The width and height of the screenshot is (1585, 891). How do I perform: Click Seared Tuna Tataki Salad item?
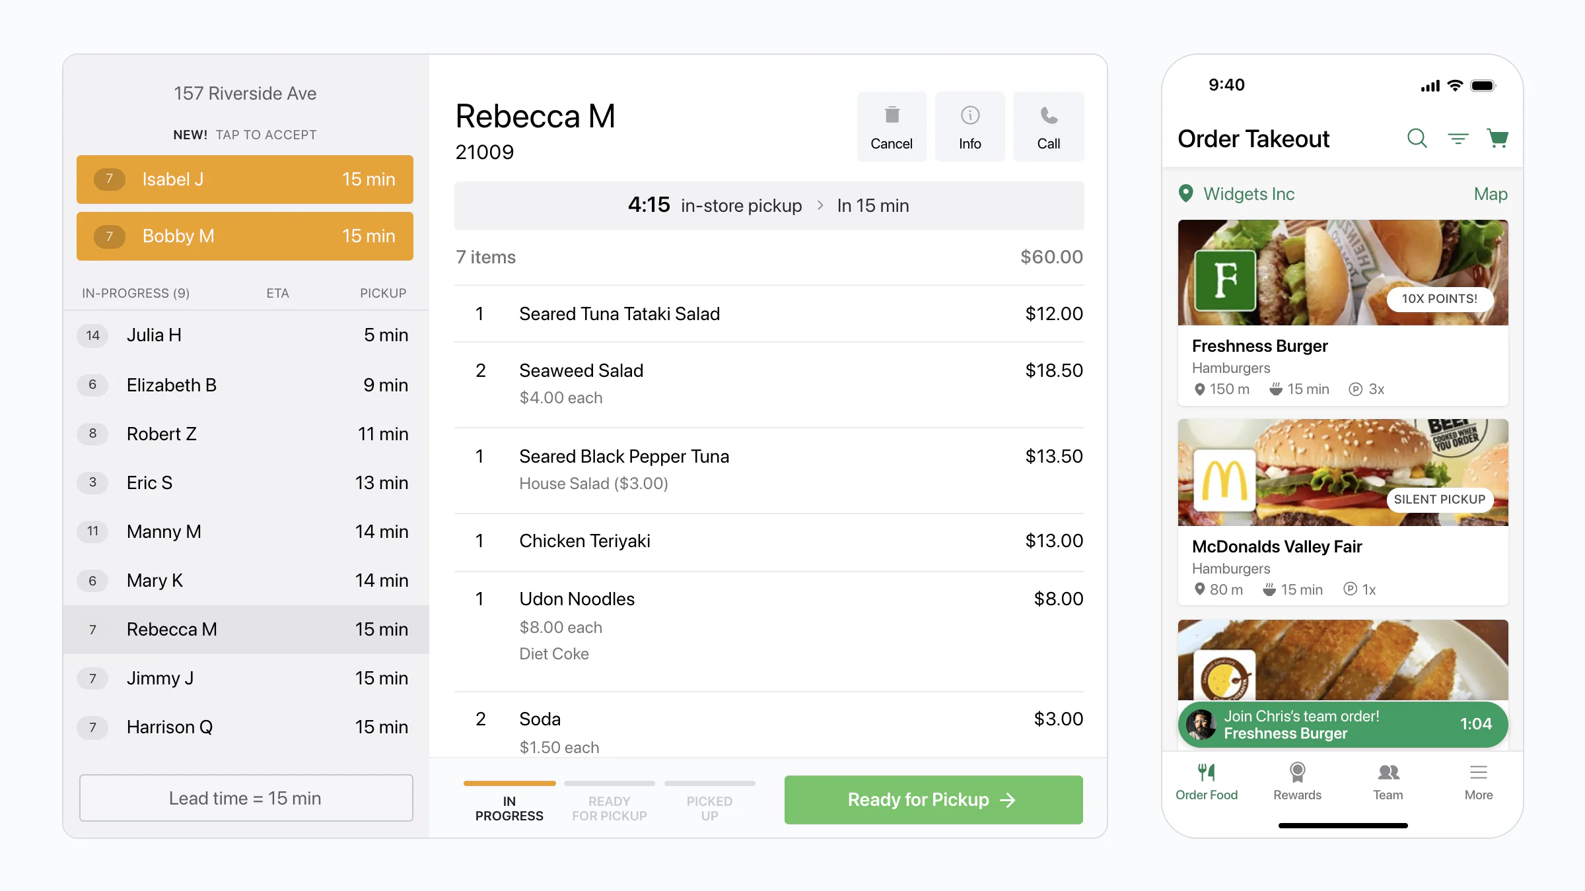pyautogui.click(x=769, y=313)
